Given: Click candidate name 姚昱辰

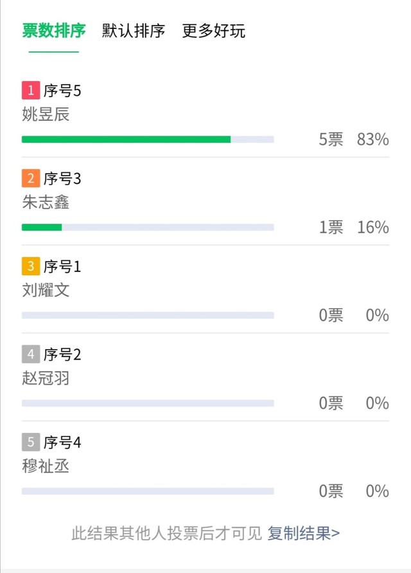Looking at the screenshot, I should pos(46,115).
